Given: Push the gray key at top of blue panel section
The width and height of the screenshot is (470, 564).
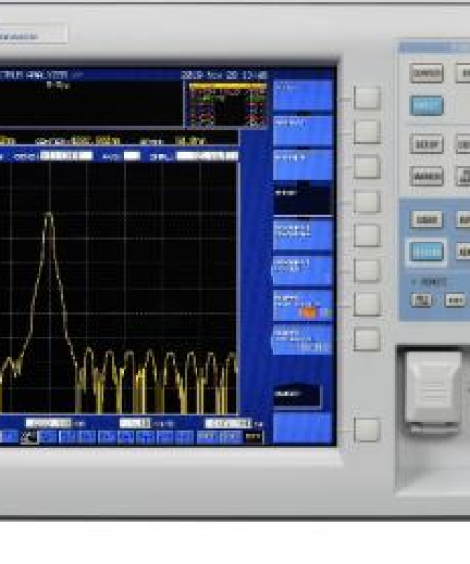Looking at the screenshot, I should 426,220.
